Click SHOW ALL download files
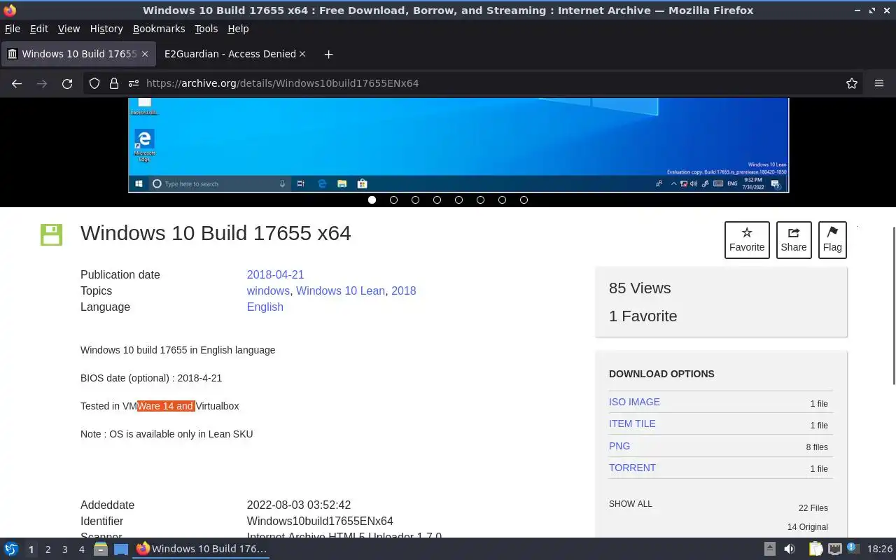Screen dimensions: 896x560 coord(631,504)
